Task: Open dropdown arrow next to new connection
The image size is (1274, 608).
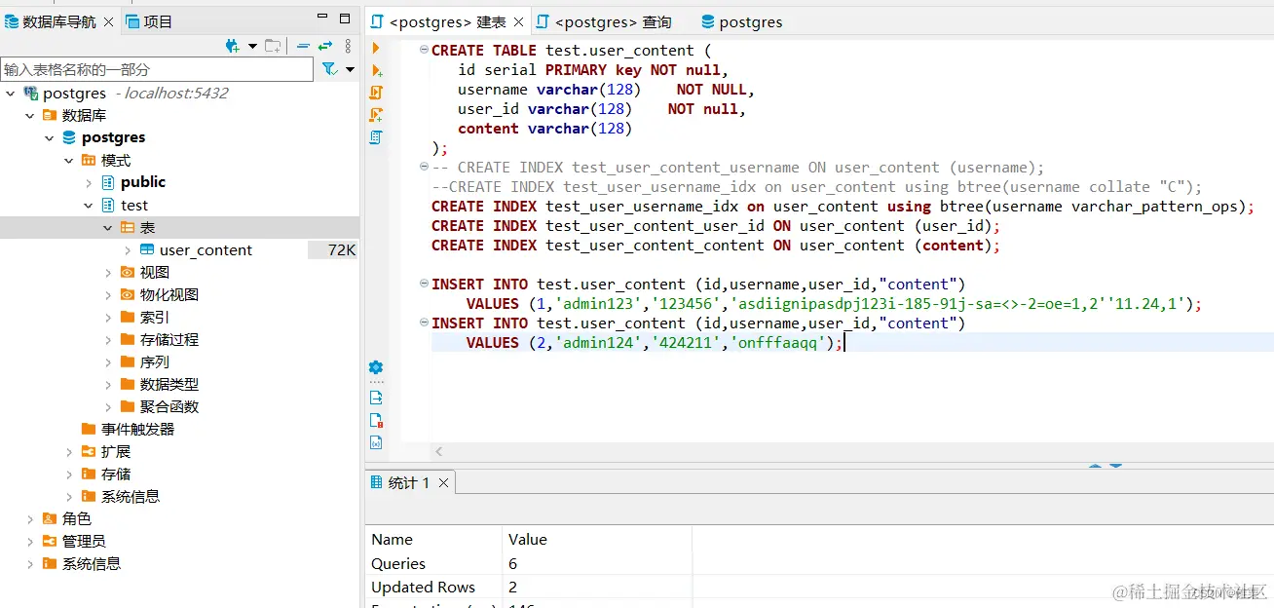Action: click(x=252, y=46)
